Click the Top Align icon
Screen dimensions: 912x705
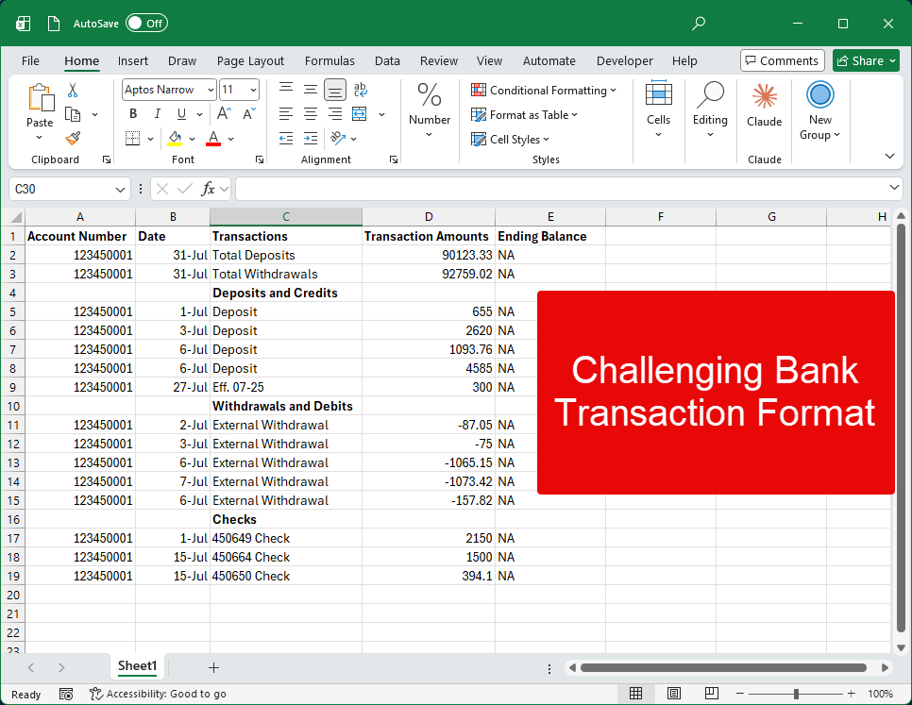(285, 89)
